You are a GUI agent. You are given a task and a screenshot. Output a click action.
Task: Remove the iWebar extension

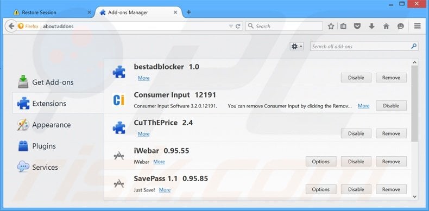391,162
